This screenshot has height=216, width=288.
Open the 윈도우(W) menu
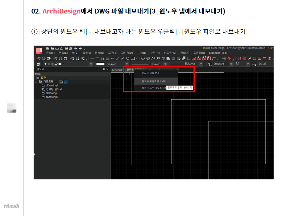point(170,53)
